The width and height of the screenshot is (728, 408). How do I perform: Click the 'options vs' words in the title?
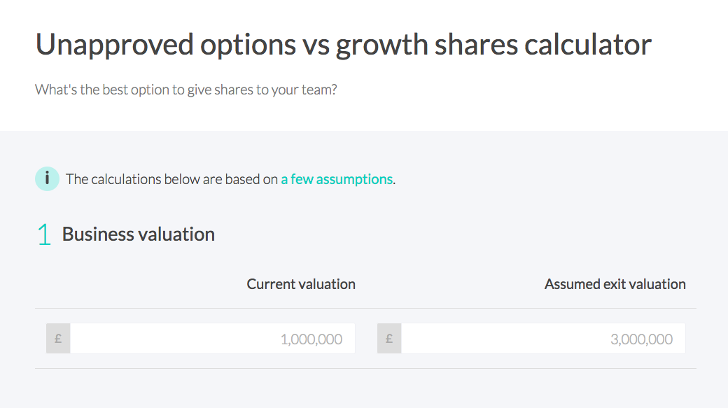pyautogui.click(x=265, y=45)
